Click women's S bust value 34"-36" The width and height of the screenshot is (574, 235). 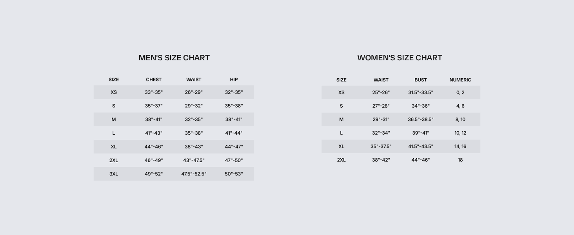pos(421,106)
